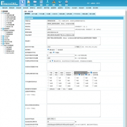127x127 pixels.
Task: Switch to the FTP/EMAIL tab
Action: 77,14
